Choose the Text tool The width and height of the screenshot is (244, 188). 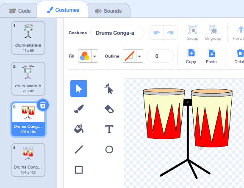[109, 129]
